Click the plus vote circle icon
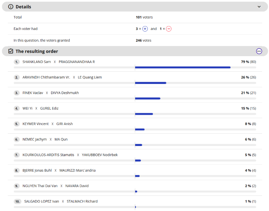The height and width of the screenshot is (211, 269). coord(145,29)
